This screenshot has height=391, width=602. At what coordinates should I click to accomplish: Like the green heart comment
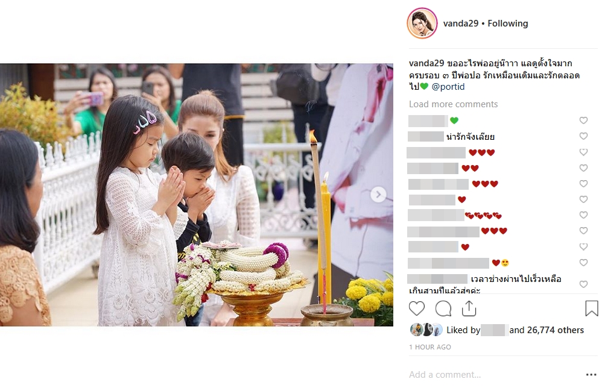pyautogui.click(x=583, y=120)
